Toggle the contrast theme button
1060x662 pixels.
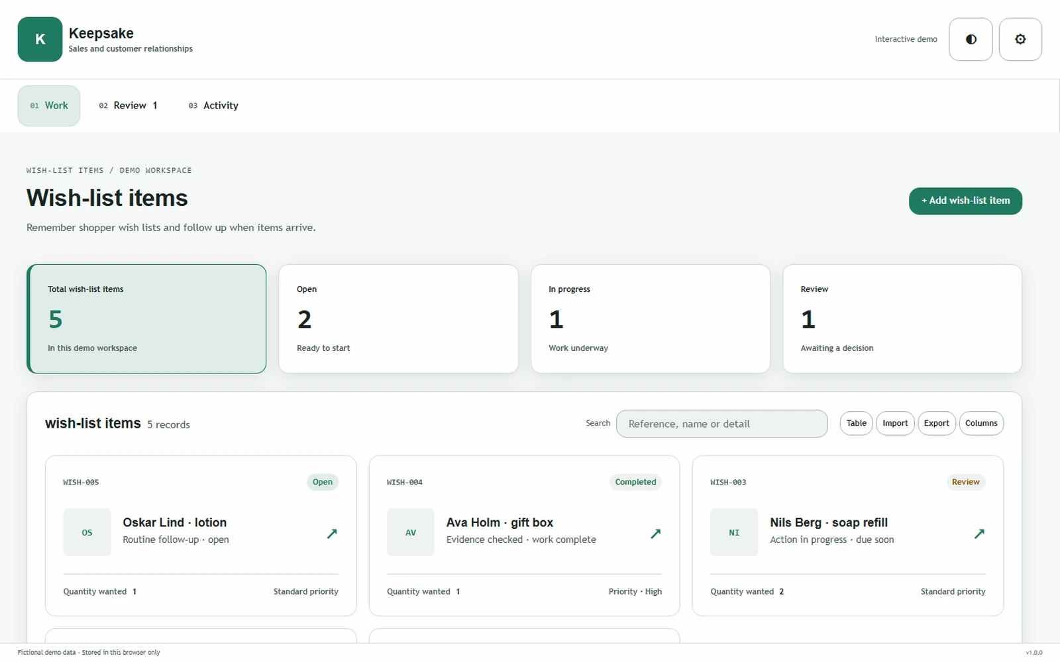(x=971, y=40)
